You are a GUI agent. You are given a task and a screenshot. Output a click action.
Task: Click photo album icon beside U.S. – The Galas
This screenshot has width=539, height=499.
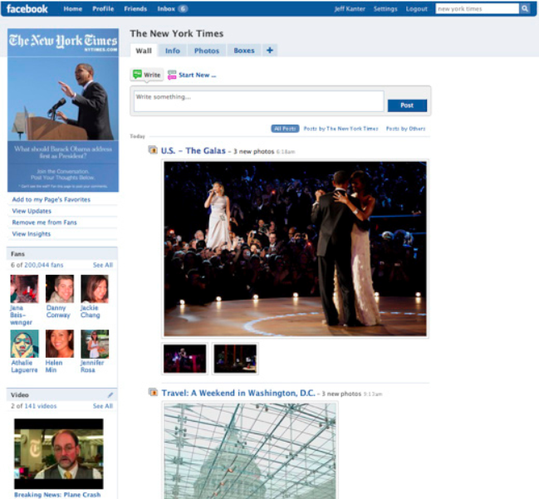(152, 150)
